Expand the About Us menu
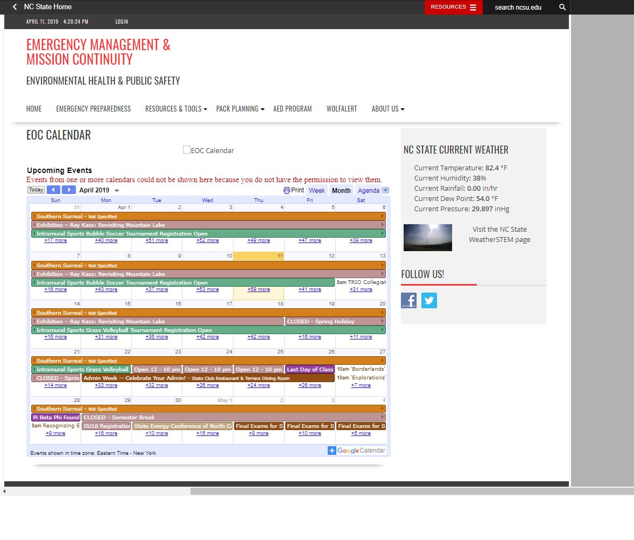 [388, 109]
